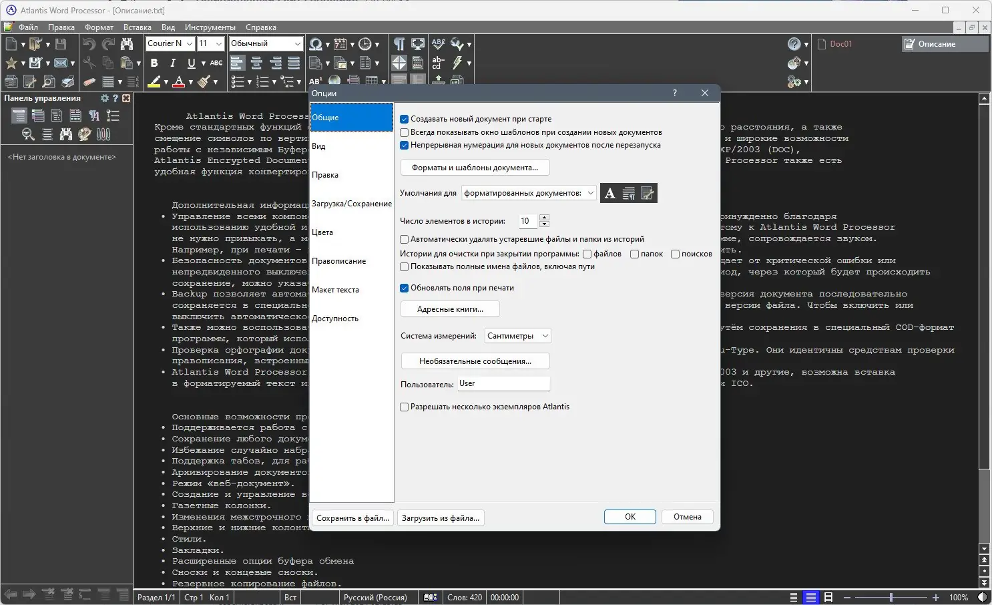Screen dimensions: 992x605
Task: Toggle underline formatting
Action: click(191, 63)
